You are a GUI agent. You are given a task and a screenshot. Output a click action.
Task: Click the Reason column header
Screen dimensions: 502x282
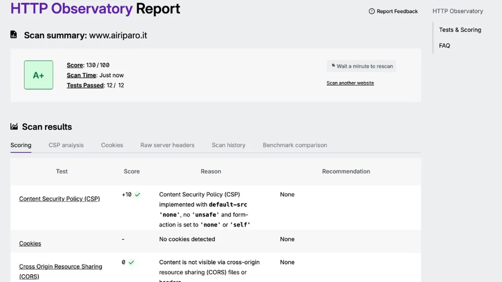(x=211, y=171)
